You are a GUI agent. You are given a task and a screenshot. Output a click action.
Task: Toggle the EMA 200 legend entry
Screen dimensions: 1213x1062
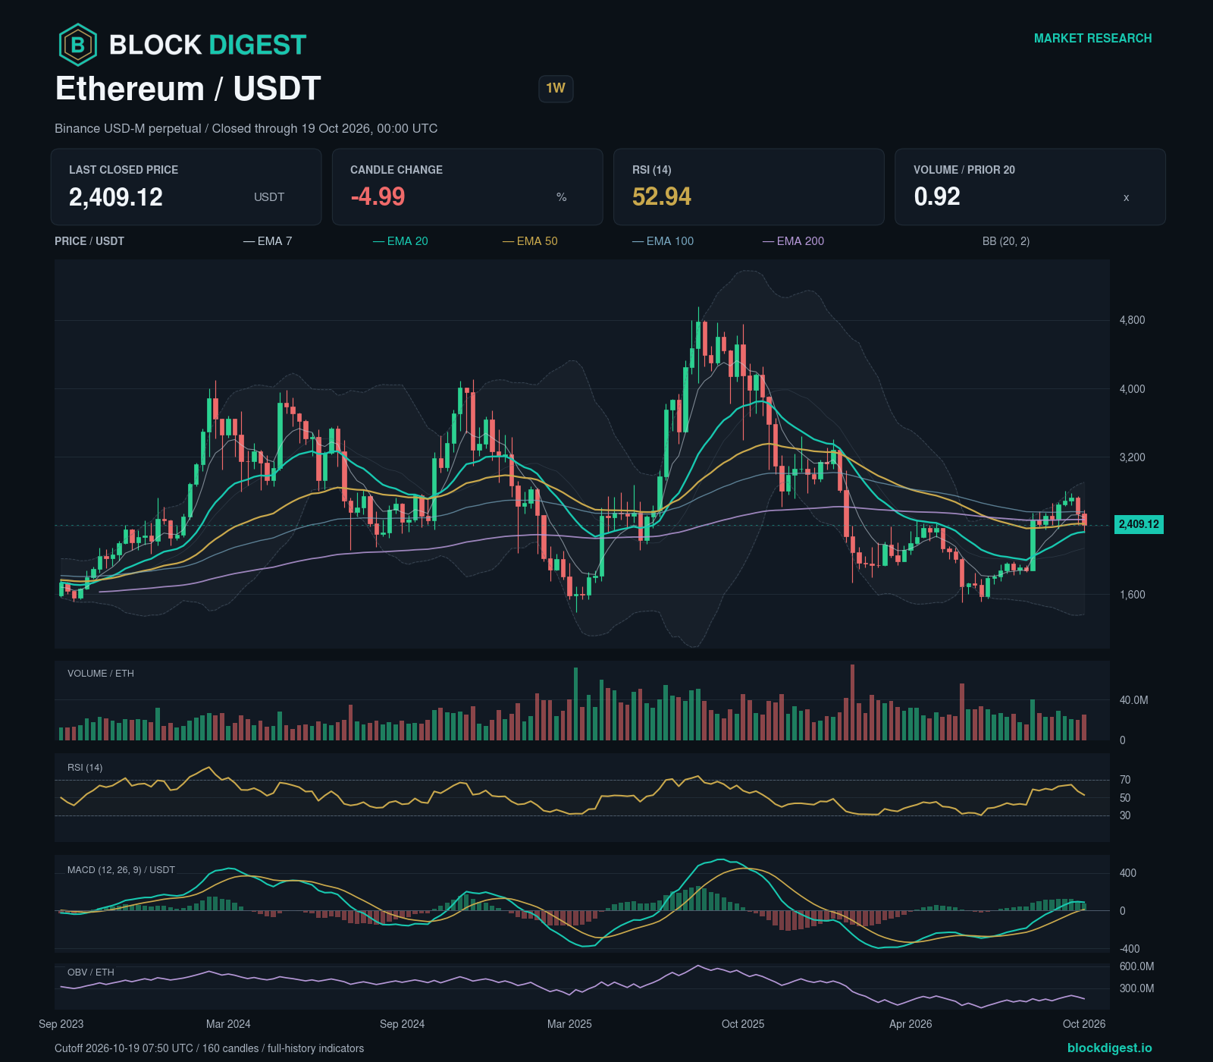(794, 241)
